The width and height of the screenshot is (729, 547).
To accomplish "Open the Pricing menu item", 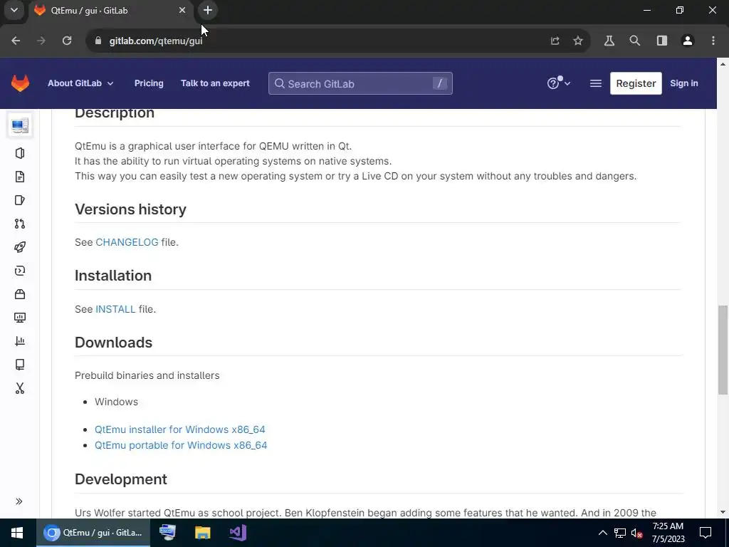I will tap(149, 83).
